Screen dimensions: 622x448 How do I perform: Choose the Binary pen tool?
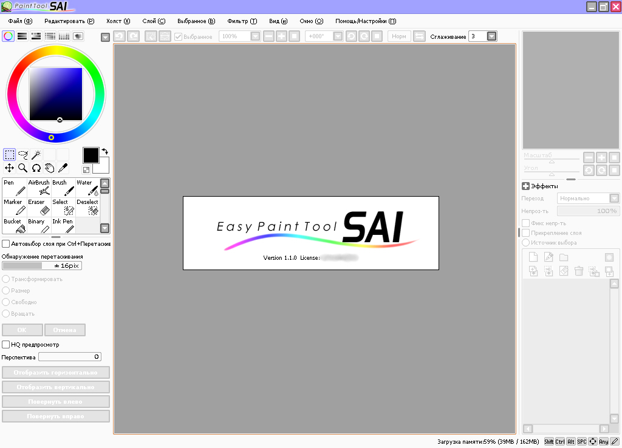coord(39,225)
